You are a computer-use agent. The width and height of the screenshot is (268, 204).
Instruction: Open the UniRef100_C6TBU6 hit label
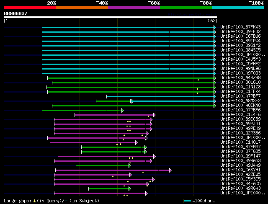pyautogui.click(x=240, y=36)
